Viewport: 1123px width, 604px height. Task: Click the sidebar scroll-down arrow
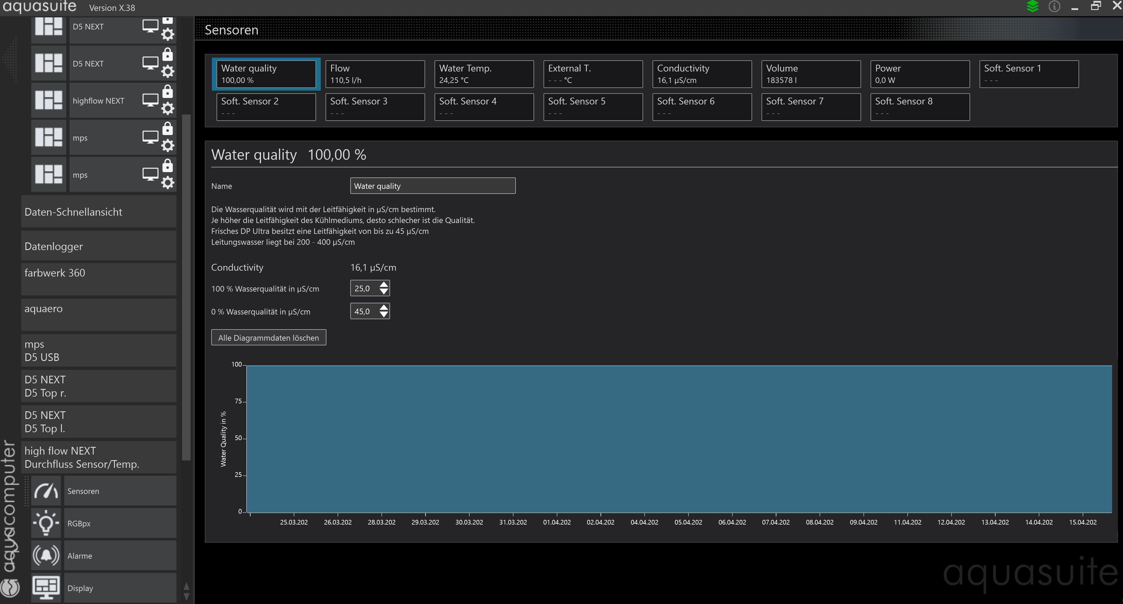pyautogui.click(x=186, y=597)
